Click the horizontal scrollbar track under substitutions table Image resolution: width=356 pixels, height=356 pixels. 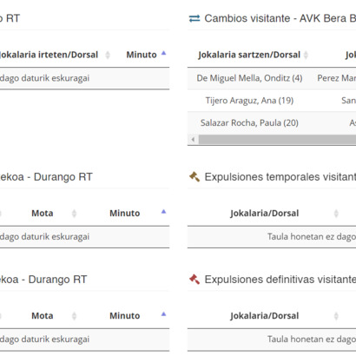(x=277, y=140)
